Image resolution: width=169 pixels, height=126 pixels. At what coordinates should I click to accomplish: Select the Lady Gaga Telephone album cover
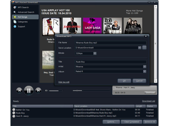[x=92, y=26]
